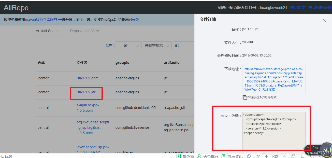
Task: Click the groupId column header
Action: click(122, 63)
